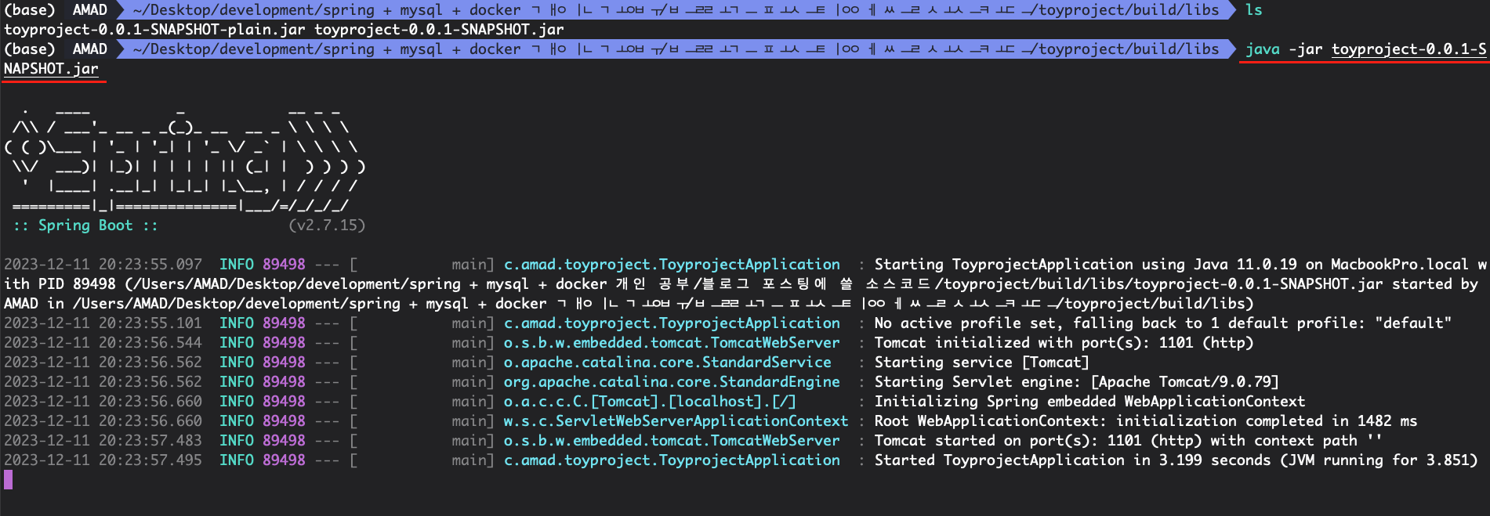
Task: Click timestamp '2023-12-11 20:23:57.495'
Action: click(x=103, y=460)
